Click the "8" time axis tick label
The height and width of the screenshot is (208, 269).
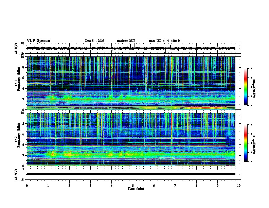(x=196, y=186)
